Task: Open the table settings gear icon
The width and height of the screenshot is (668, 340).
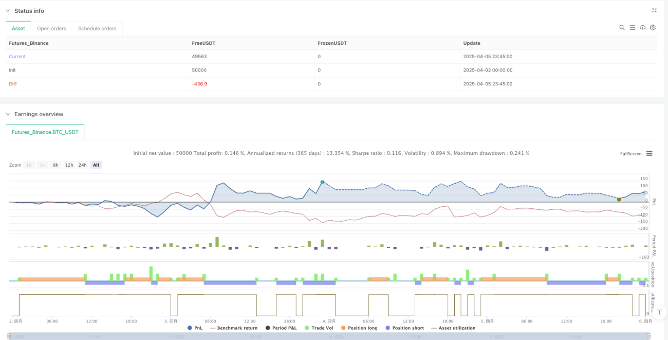Action: pyautogui.click(x=653, y=27)
